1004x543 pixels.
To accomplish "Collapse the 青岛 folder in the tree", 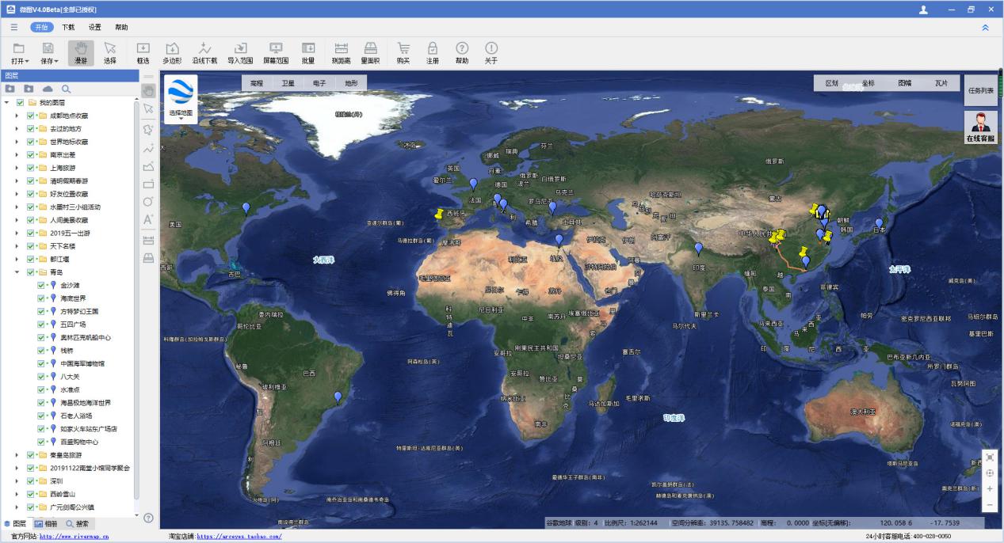I will click(17, 272).
